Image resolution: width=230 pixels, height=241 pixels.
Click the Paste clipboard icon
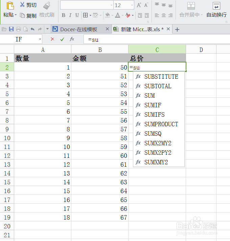pyautogui.click(x=10, y=5)
